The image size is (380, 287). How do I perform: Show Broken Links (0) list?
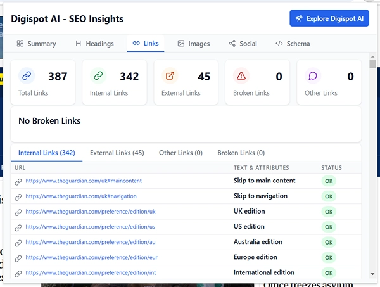pyautogui.click(x=241, y=153)
